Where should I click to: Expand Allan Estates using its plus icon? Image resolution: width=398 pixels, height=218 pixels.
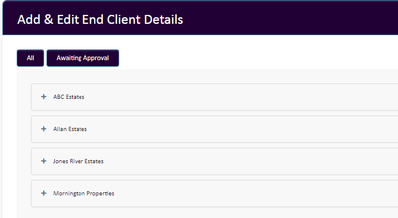click(43, 129)
